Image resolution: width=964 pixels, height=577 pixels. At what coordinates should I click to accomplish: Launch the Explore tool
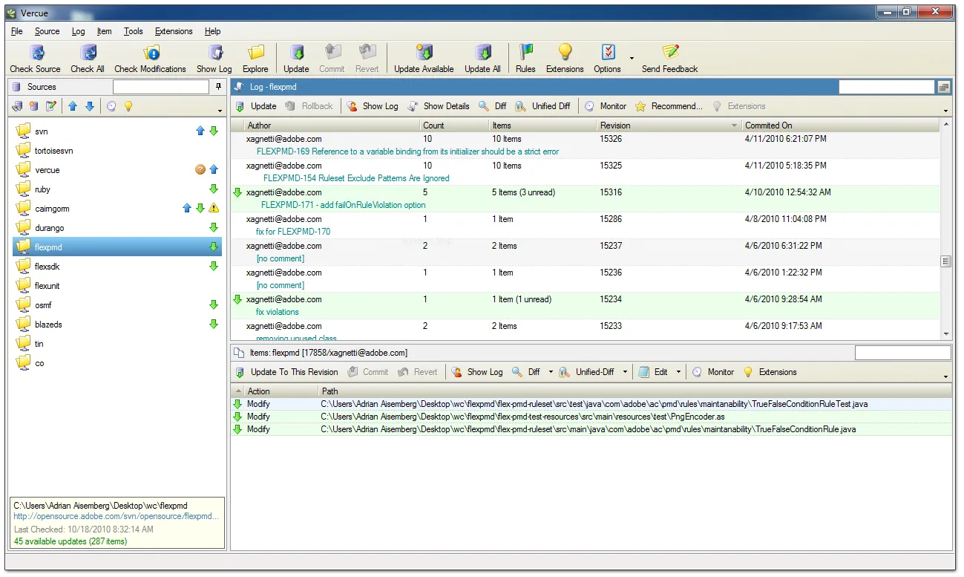point(255,56)
